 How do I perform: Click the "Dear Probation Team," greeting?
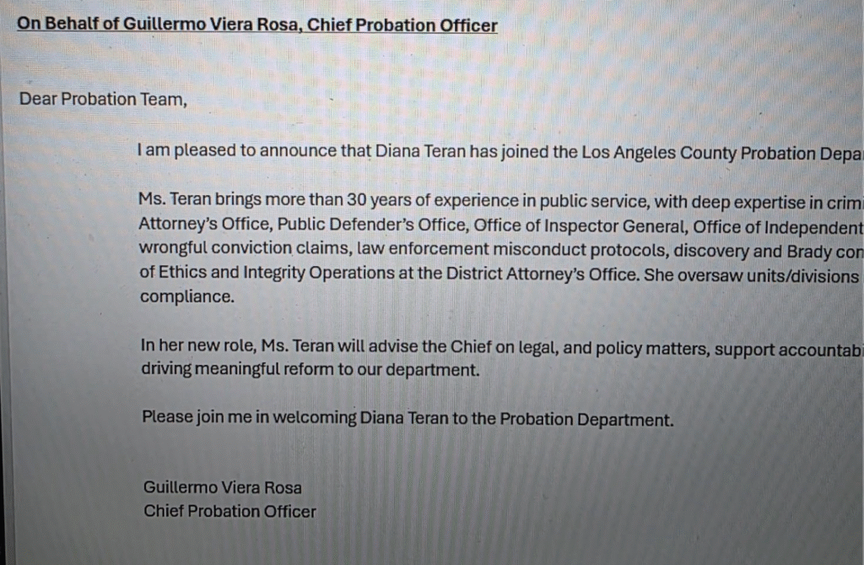coord(103,99)
